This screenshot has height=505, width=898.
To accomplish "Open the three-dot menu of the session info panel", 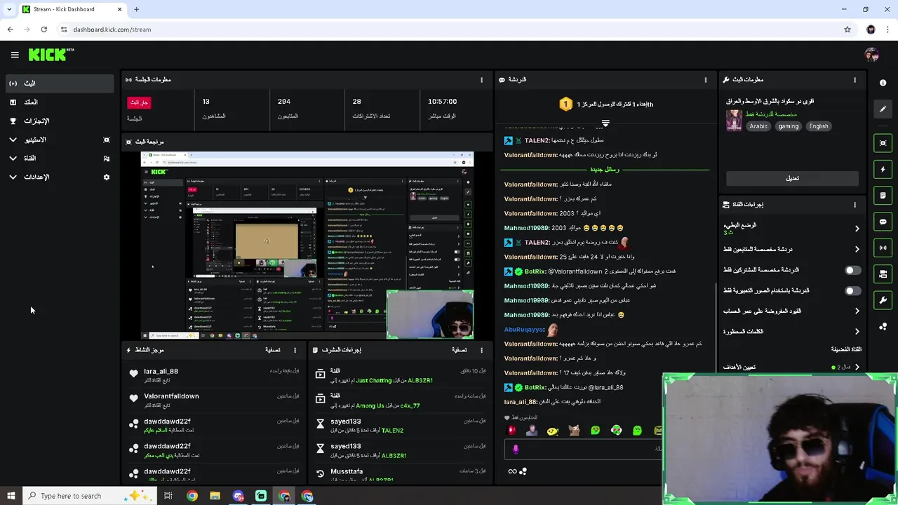I will pyautogui.click(x=481, y=80).
